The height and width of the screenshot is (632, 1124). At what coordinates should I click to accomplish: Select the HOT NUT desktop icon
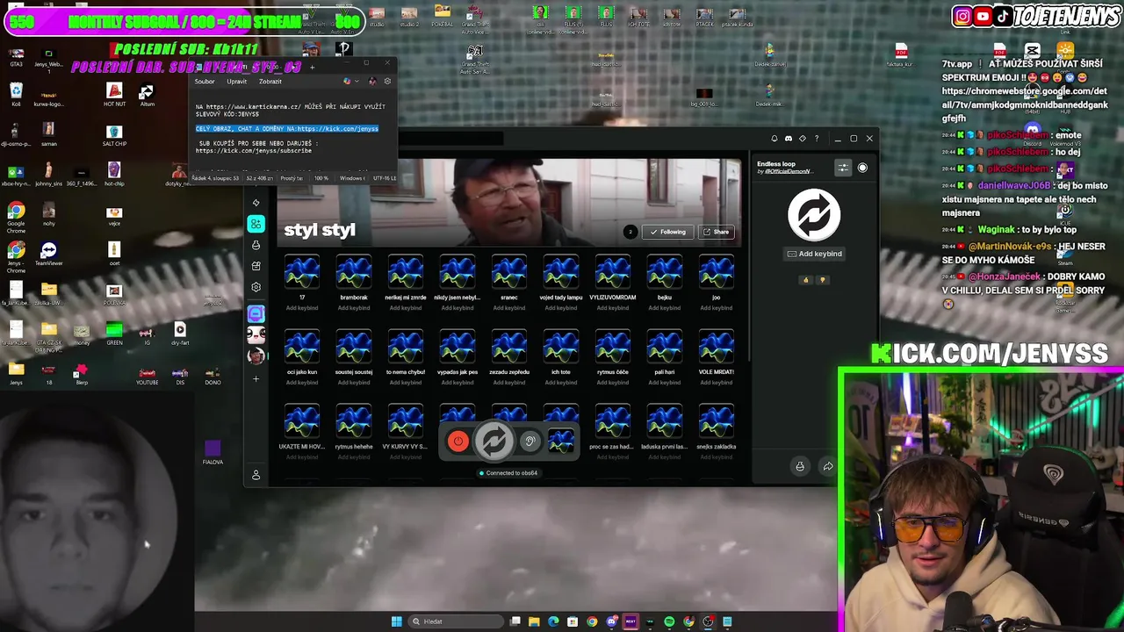pos(114,94)
